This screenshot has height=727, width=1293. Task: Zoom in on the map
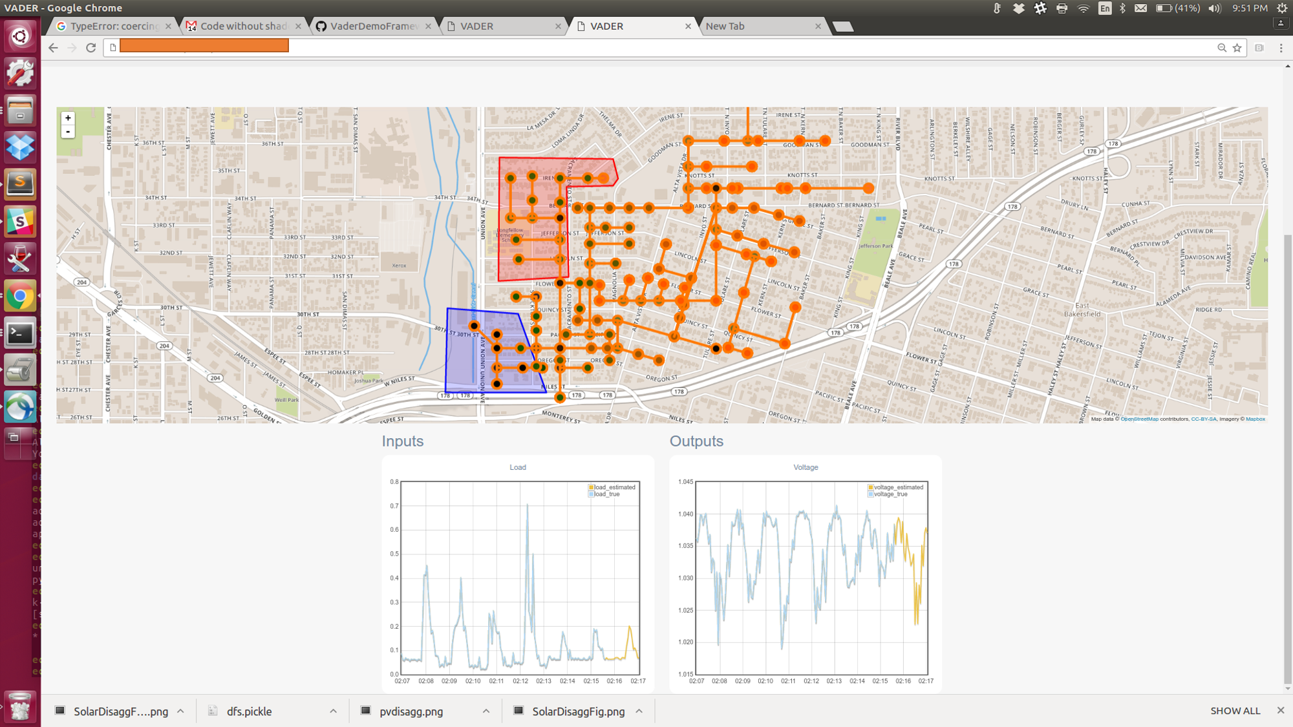point(68,118)
